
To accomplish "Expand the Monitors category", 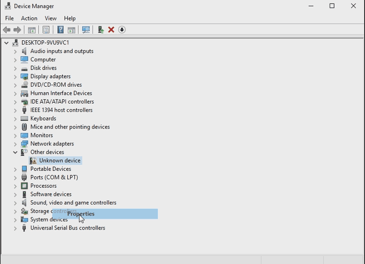I will point(15,135).
